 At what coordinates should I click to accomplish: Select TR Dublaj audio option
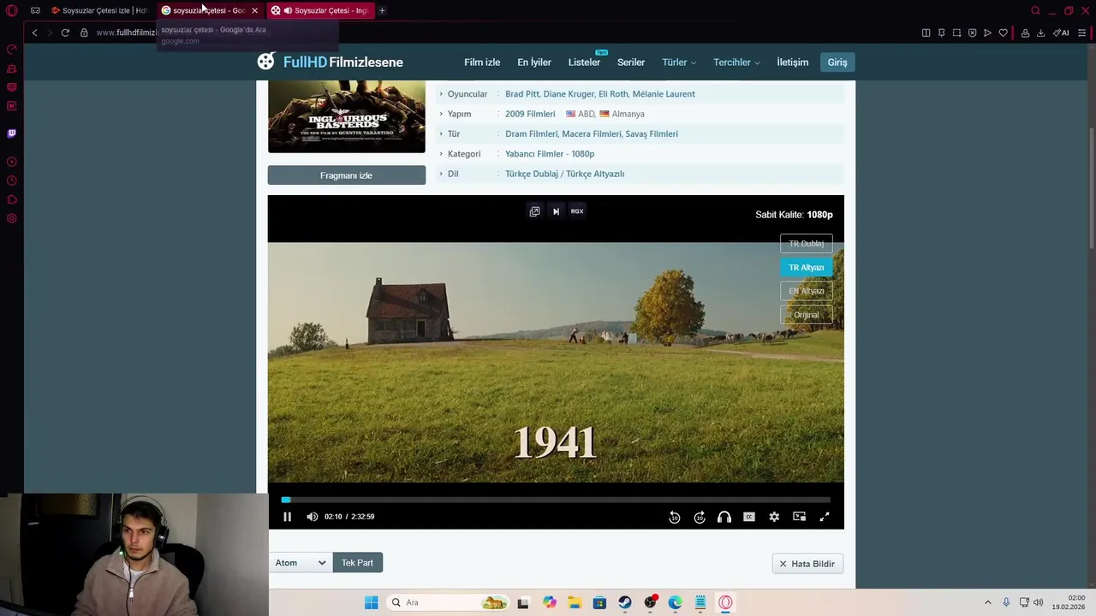[806, 244]
